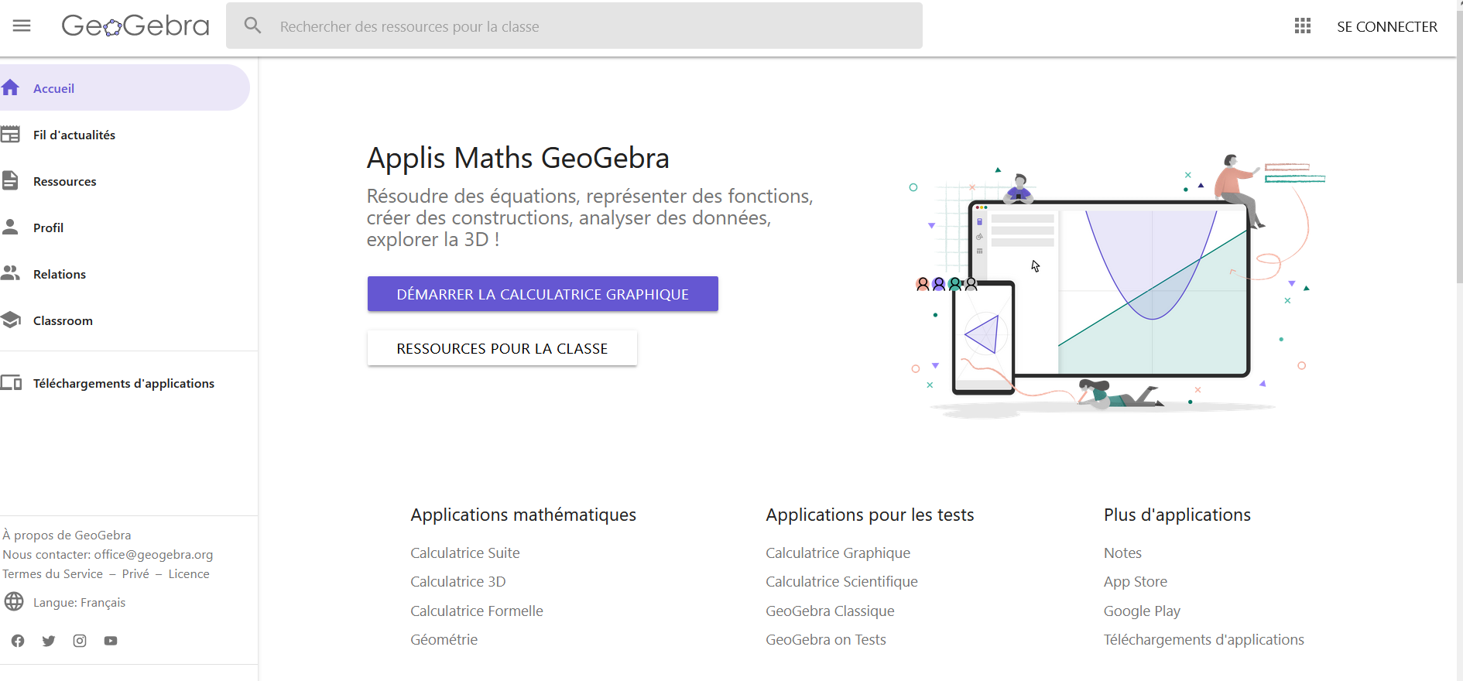Open GeoGebra's YouTube channel icon
Viewport: 1463px width, 681px height.
(111, 641)
